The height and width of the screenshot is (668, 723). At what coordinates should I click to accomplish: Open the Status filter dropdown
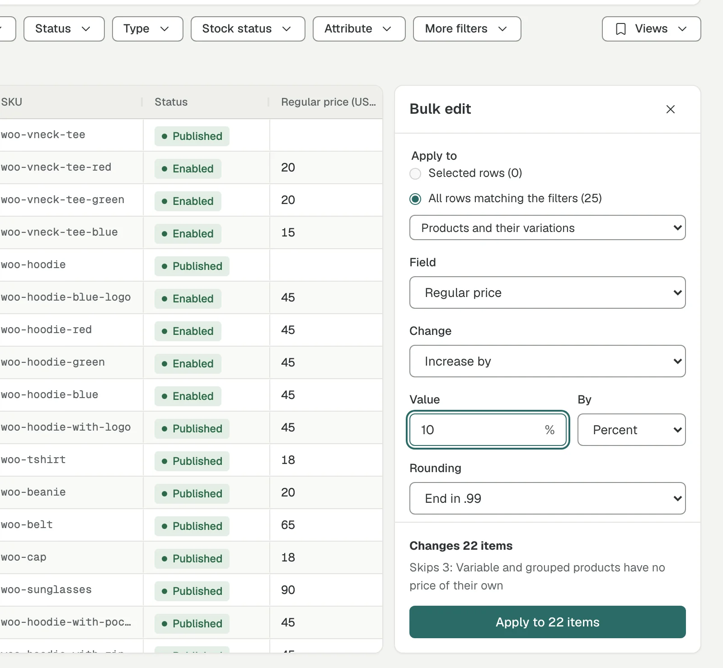[x=64, y=29]
